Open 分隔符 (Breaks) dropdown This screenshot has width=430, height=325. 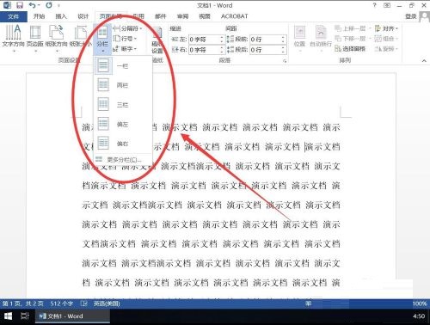coord(127,28)
